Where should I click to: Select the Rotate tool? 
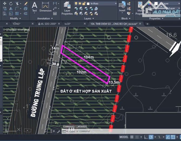tap(11, 4)
